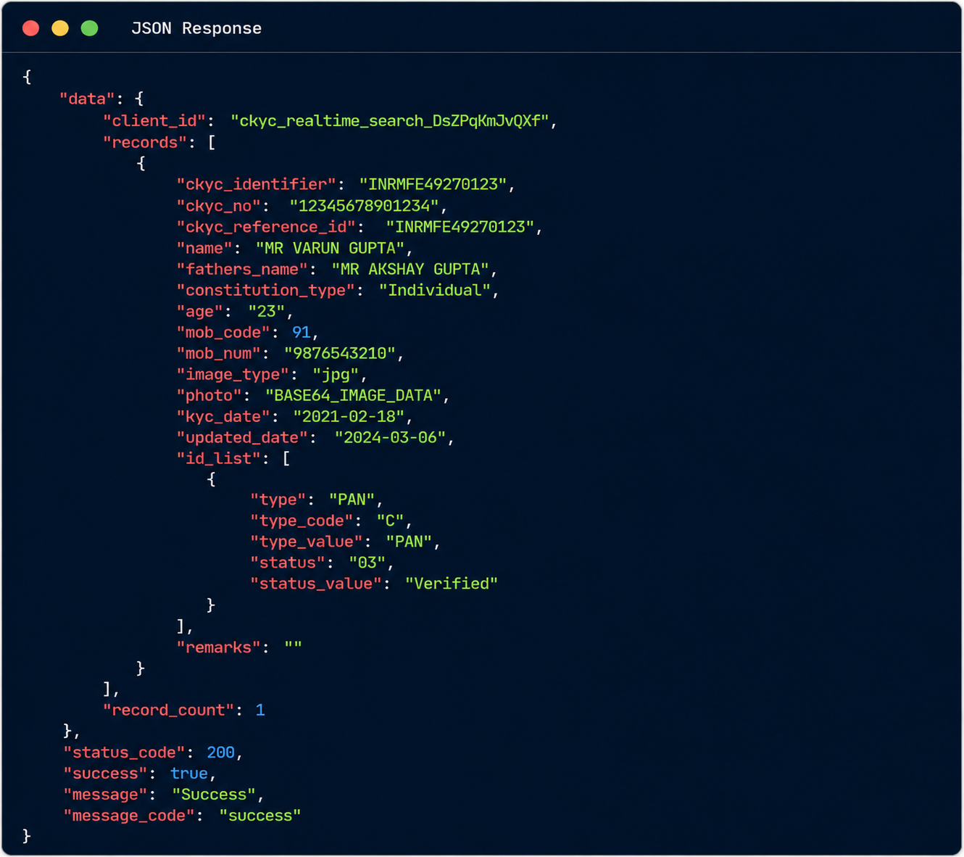Click the "type_value" key
Screen dimensions: 964x857
[x=306, y=542]
